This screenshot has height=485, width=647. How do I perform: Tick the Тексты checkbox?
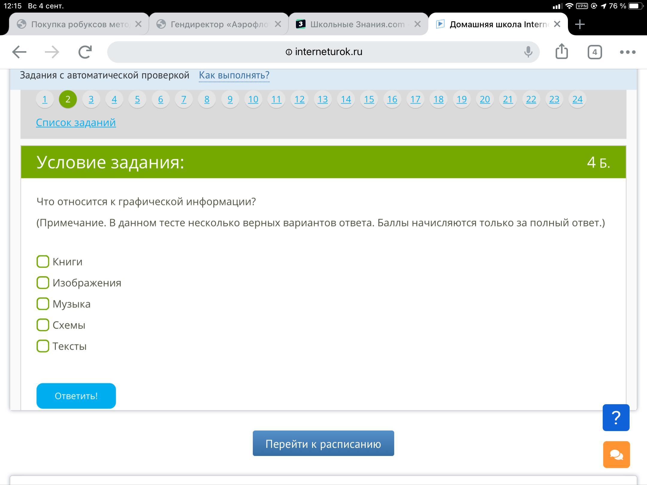tap(43, 346)
